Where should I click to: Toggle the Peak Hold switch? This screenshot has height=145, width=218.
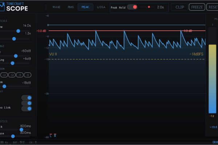(132, 7)
